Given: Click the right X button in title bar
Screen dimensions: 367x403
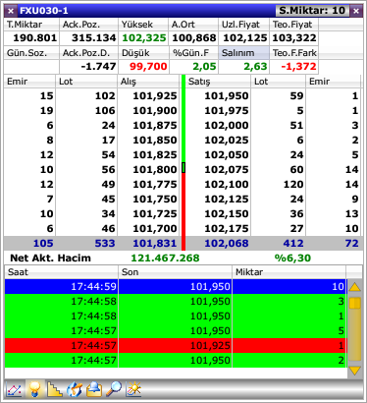Looking at the screenshot, I should click(x=356, y=11).
